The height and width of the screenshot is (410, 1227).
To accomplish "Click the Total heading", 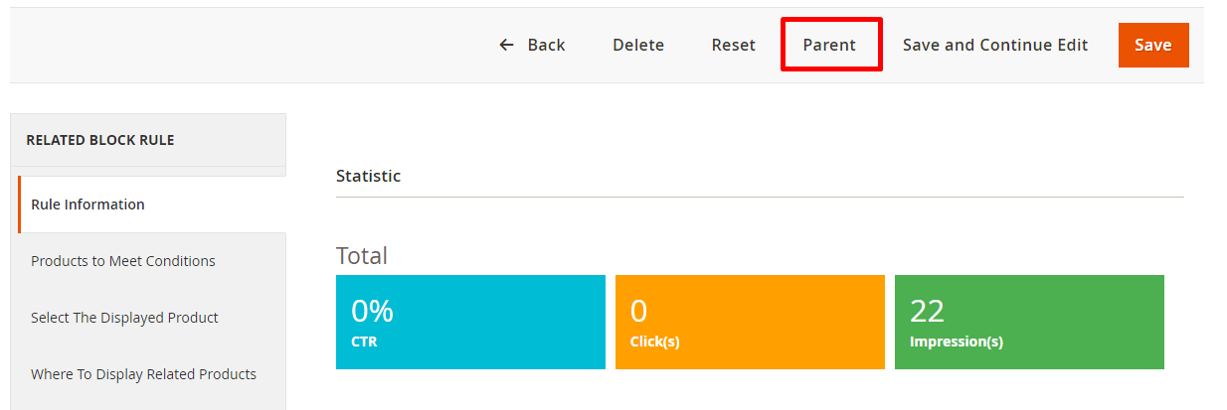I will [362, 255].
